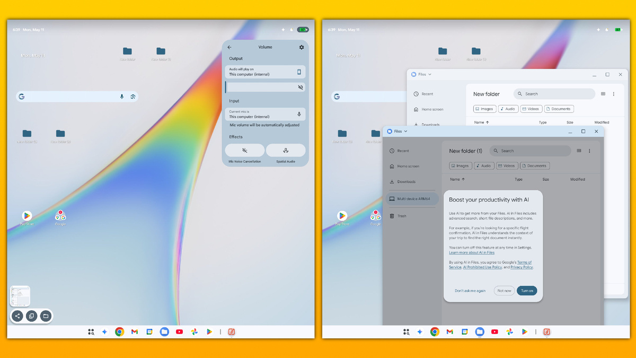
Task: Go back using the Volume panel arrow
Action: tap(229, 47)
